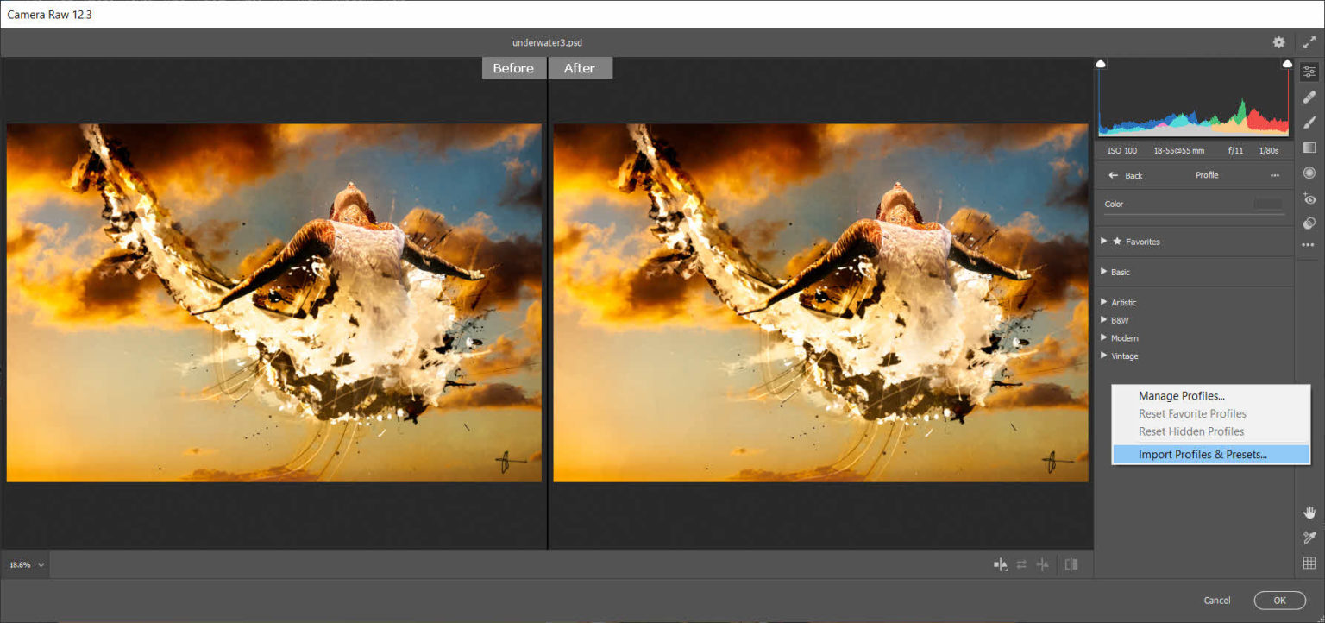This screenshot has height=623, width=1325.
Task: Open the Edit panel icon
Action: pos(1309,72)
